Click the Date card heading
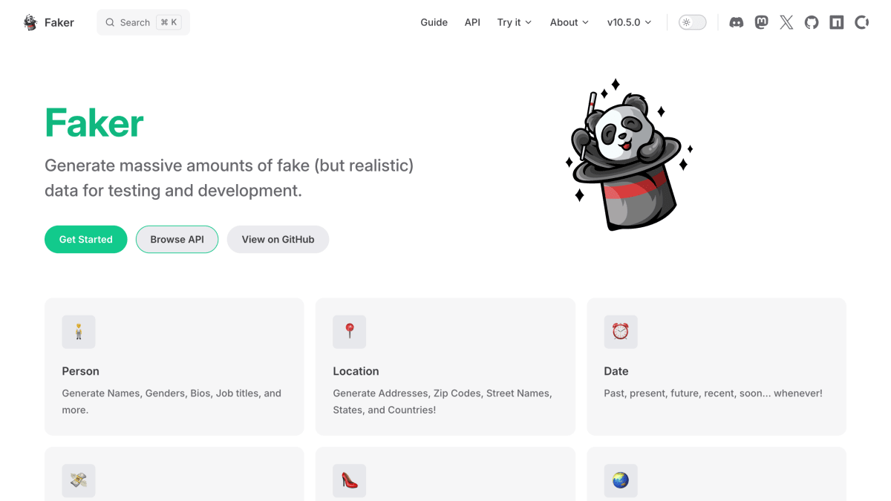Viewport: 891px width, 501px height. coord(616,371)
